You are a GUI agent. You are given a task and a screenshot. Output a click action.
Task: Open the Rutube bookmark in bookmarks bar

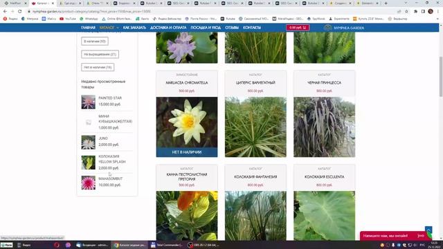click(228, 19)
